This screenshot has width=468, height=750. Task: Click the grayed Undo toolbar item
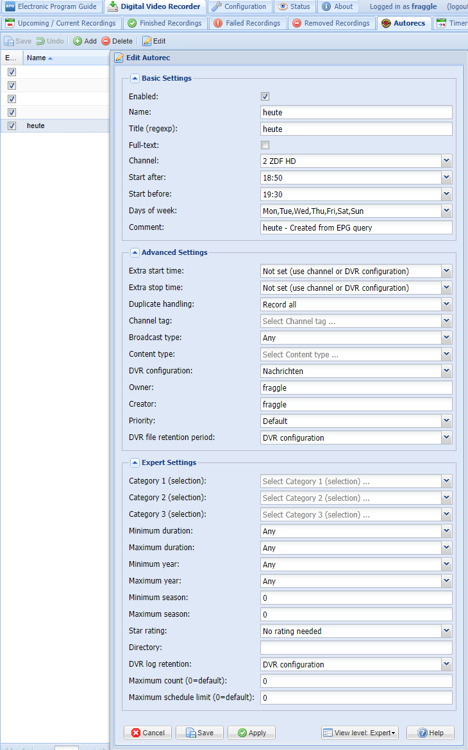tap(50, 41)
